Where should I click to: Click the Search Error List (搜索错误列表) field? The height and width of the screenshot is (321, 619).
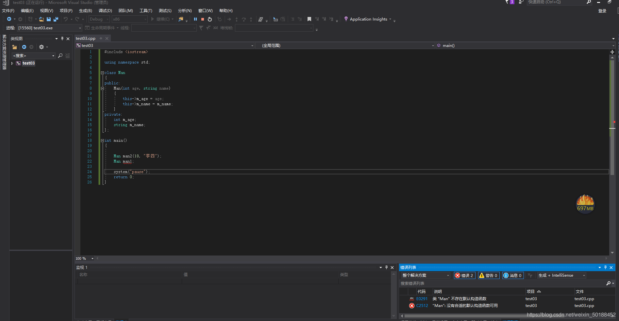[x=502, y=284]
